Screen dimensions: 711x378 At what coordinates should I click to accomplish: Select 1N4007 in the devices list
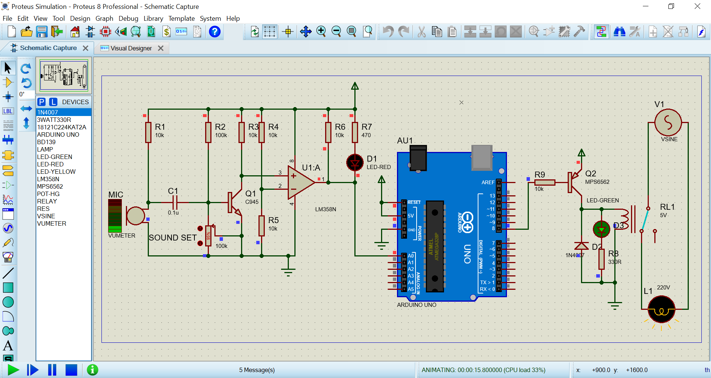pyautogui.click(x=64, y=112)
